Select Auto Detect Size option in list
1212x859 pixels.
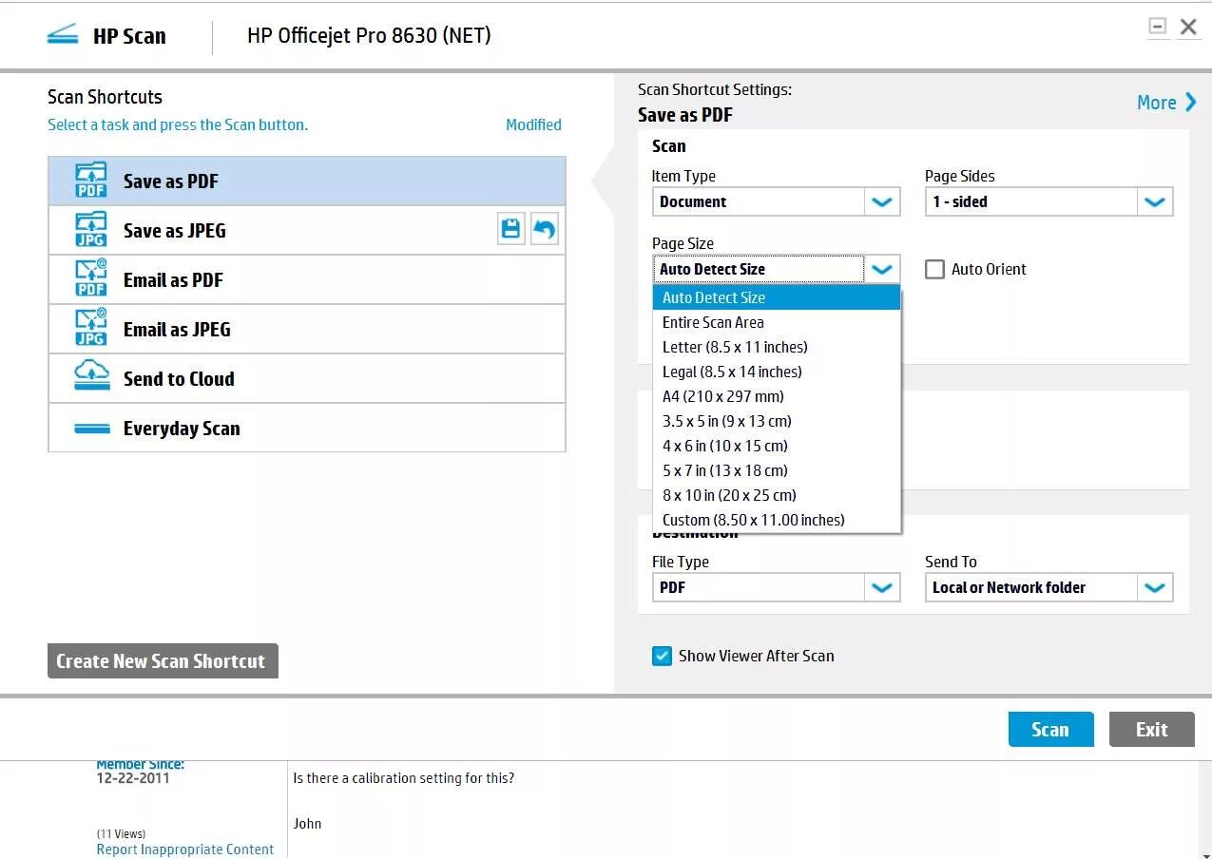(x=777, y=297)
